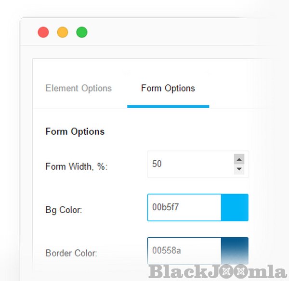Click the red close window button

(43, 32)
